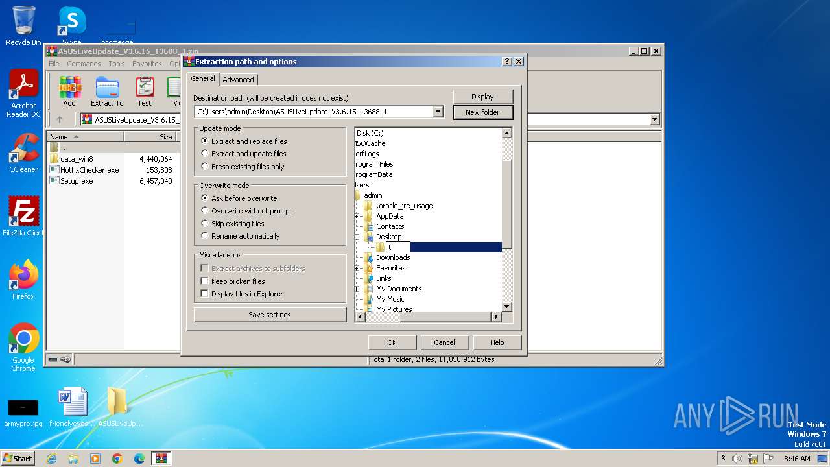The width and height of the screenshot is (830, 467).
Task: Sort file list by Name column
Action: (85, 137)
